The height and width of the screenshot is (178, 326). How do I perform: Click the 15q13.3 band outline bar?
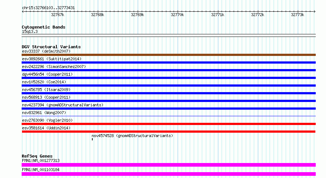[x=168, y=35]
